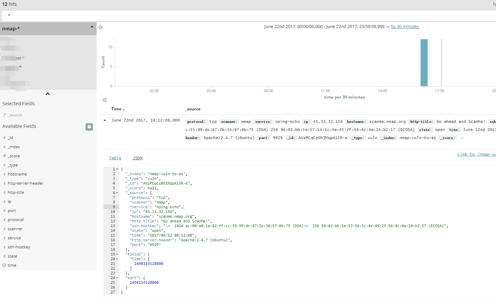Select the state field in sidebar

point(12,256)
